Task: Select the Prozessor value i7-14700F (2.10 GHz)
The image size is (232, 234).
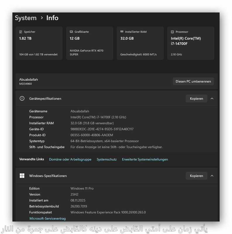Action: [x=98, y=117]
